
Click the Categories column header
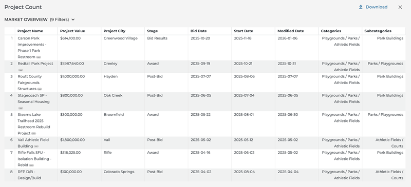coord(331,31)
